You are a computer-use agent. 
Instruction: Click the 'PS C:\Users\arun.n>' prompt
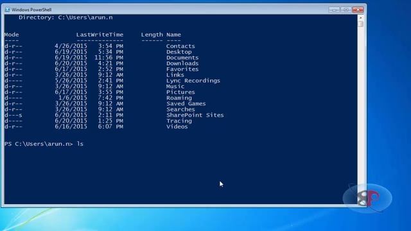click(x=39, y=144)
